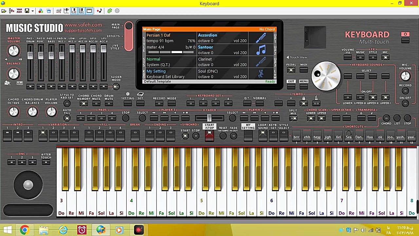Image resolution: width=419 pixels, height=236 pixels.
Task: Click the green refresh arrows toolbar icon
Action: (x=110, y=11)
